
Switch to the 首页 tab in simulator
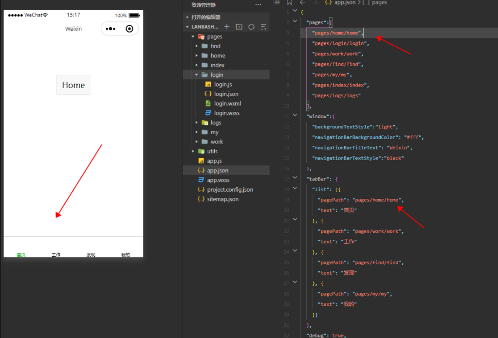[x=21, y=254]
